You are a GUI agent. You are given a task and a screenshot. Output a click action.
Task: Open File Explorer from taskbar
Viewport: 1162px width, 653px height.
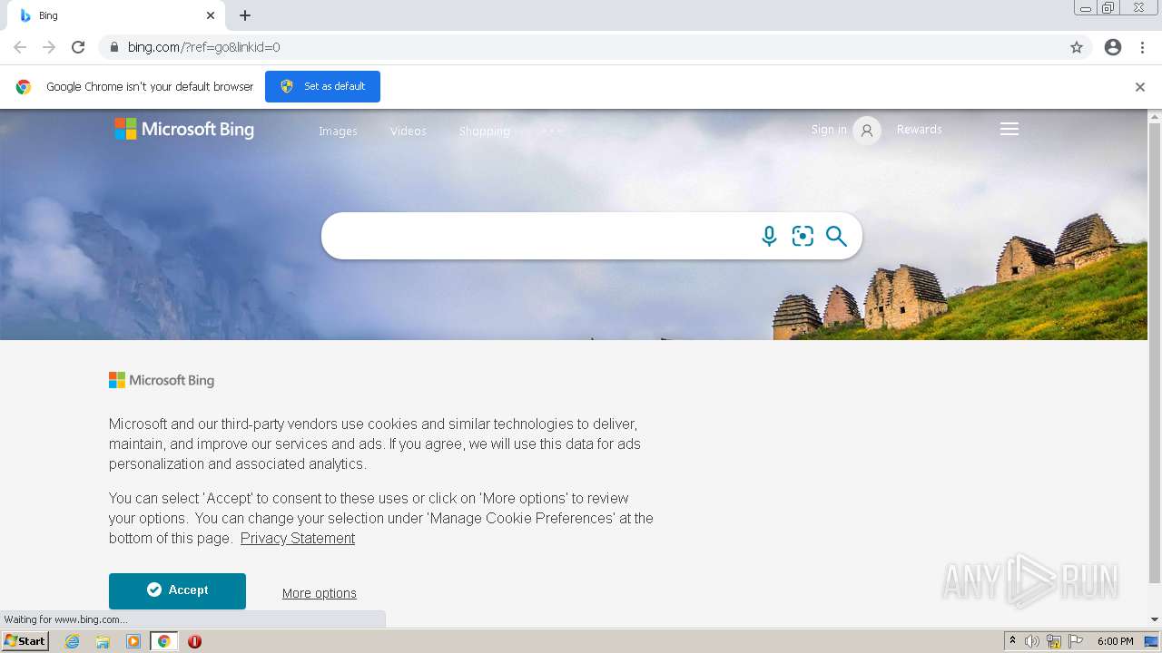(x=103, y=641)
